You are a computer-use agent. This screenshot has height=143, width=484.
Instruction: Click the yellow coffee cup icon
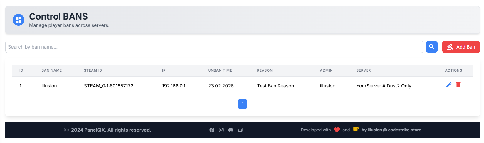coord(356,130)
